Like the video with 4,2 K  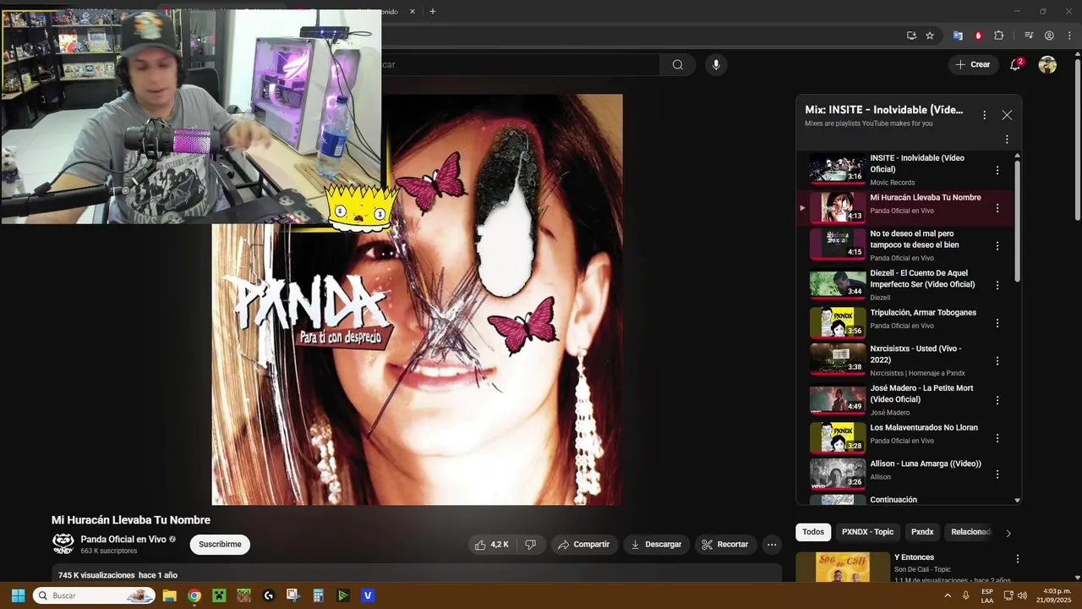click(x=491, y=545)
